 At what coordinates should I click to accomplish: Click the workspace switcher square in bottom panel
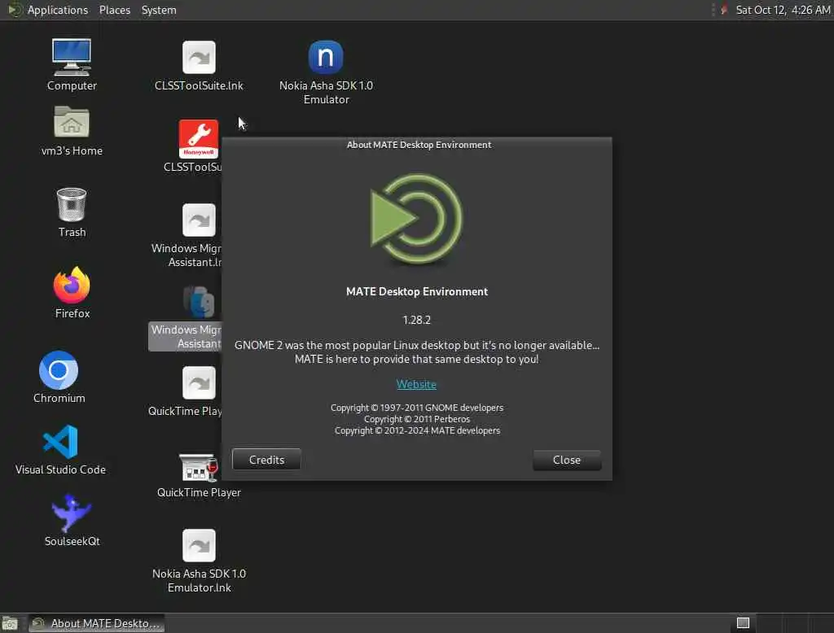(743, 623)
